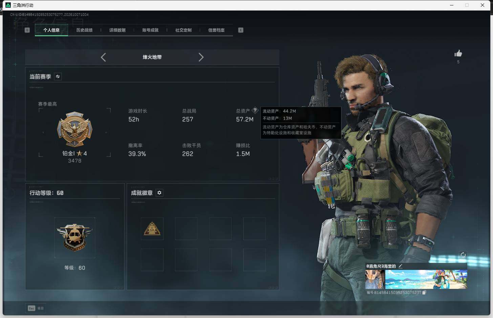Screen dimensions: 493x318
Task: Click the 撤离率 value 39.3%
Action: tap(137, 154)
